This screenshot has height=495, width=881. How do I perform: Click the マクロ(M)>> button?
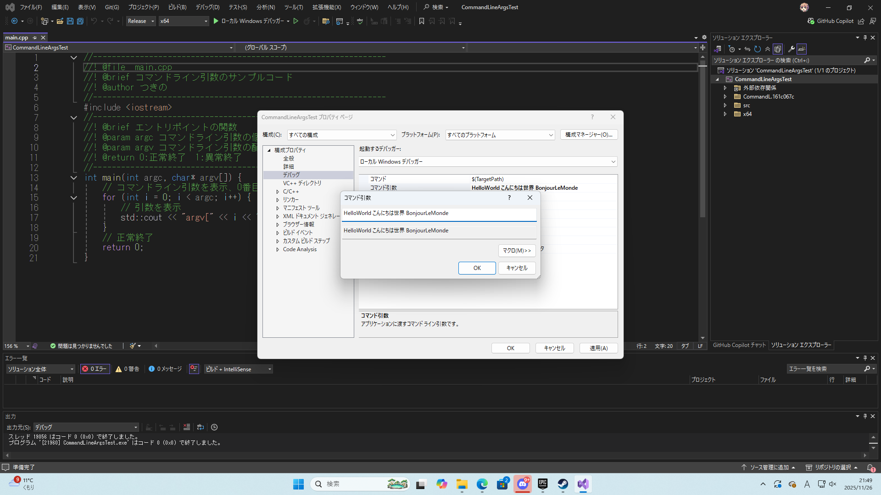point(517,251)
